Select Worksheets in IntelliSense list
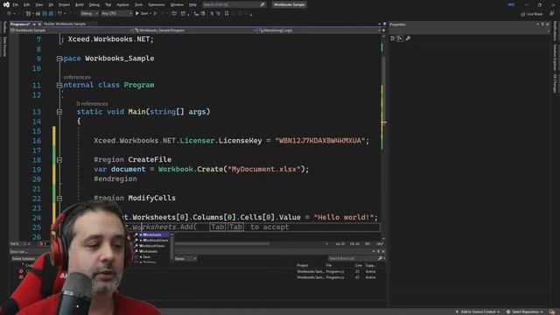This screenshot has width=560, height=315. tap(151, 234)
